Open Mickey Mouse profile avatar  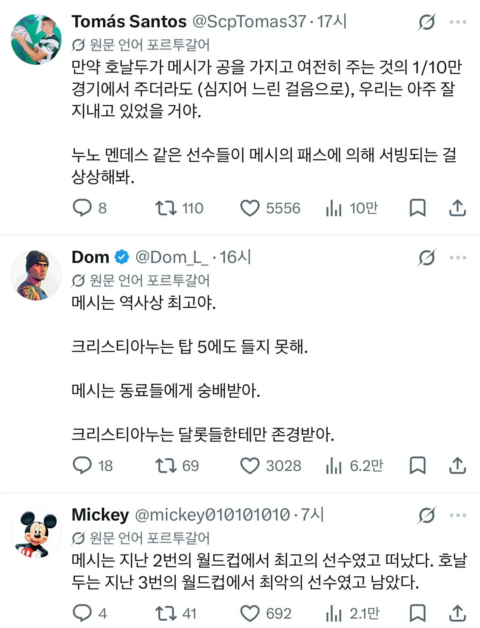point(36,533)
